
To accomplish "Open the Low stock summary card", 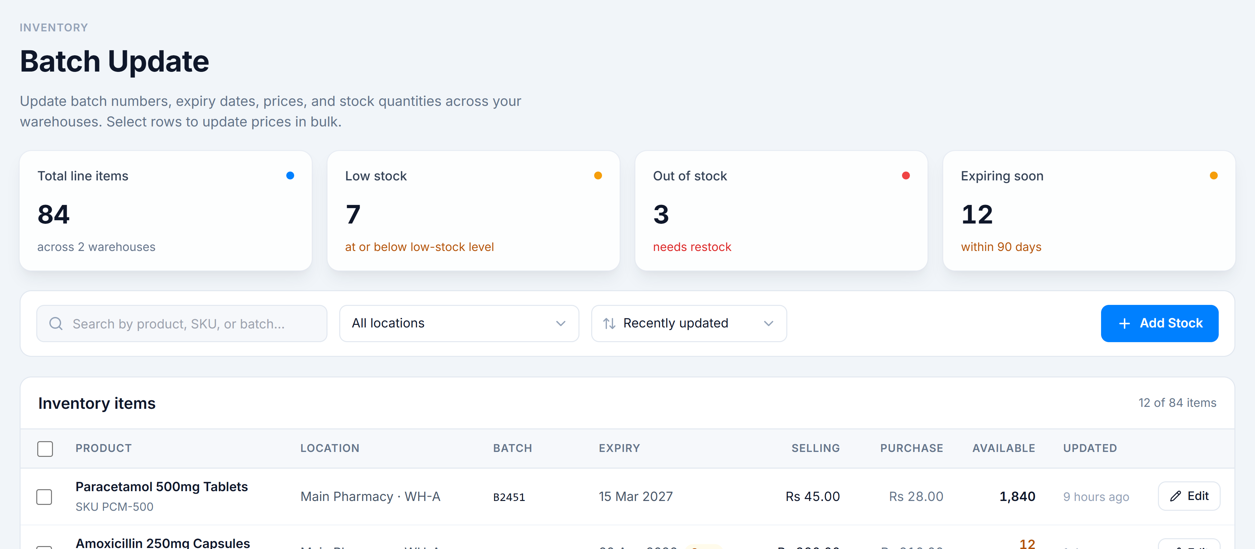I will tap(474, 210).
